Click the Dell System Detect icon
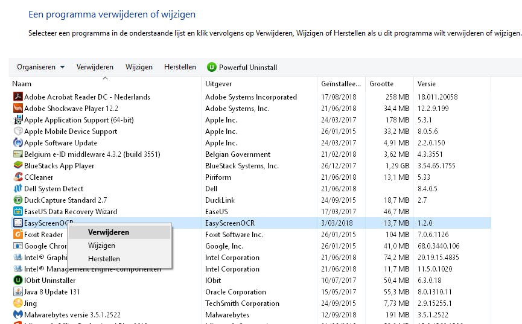Screen dimensions: 522x324 coord(18,188)
